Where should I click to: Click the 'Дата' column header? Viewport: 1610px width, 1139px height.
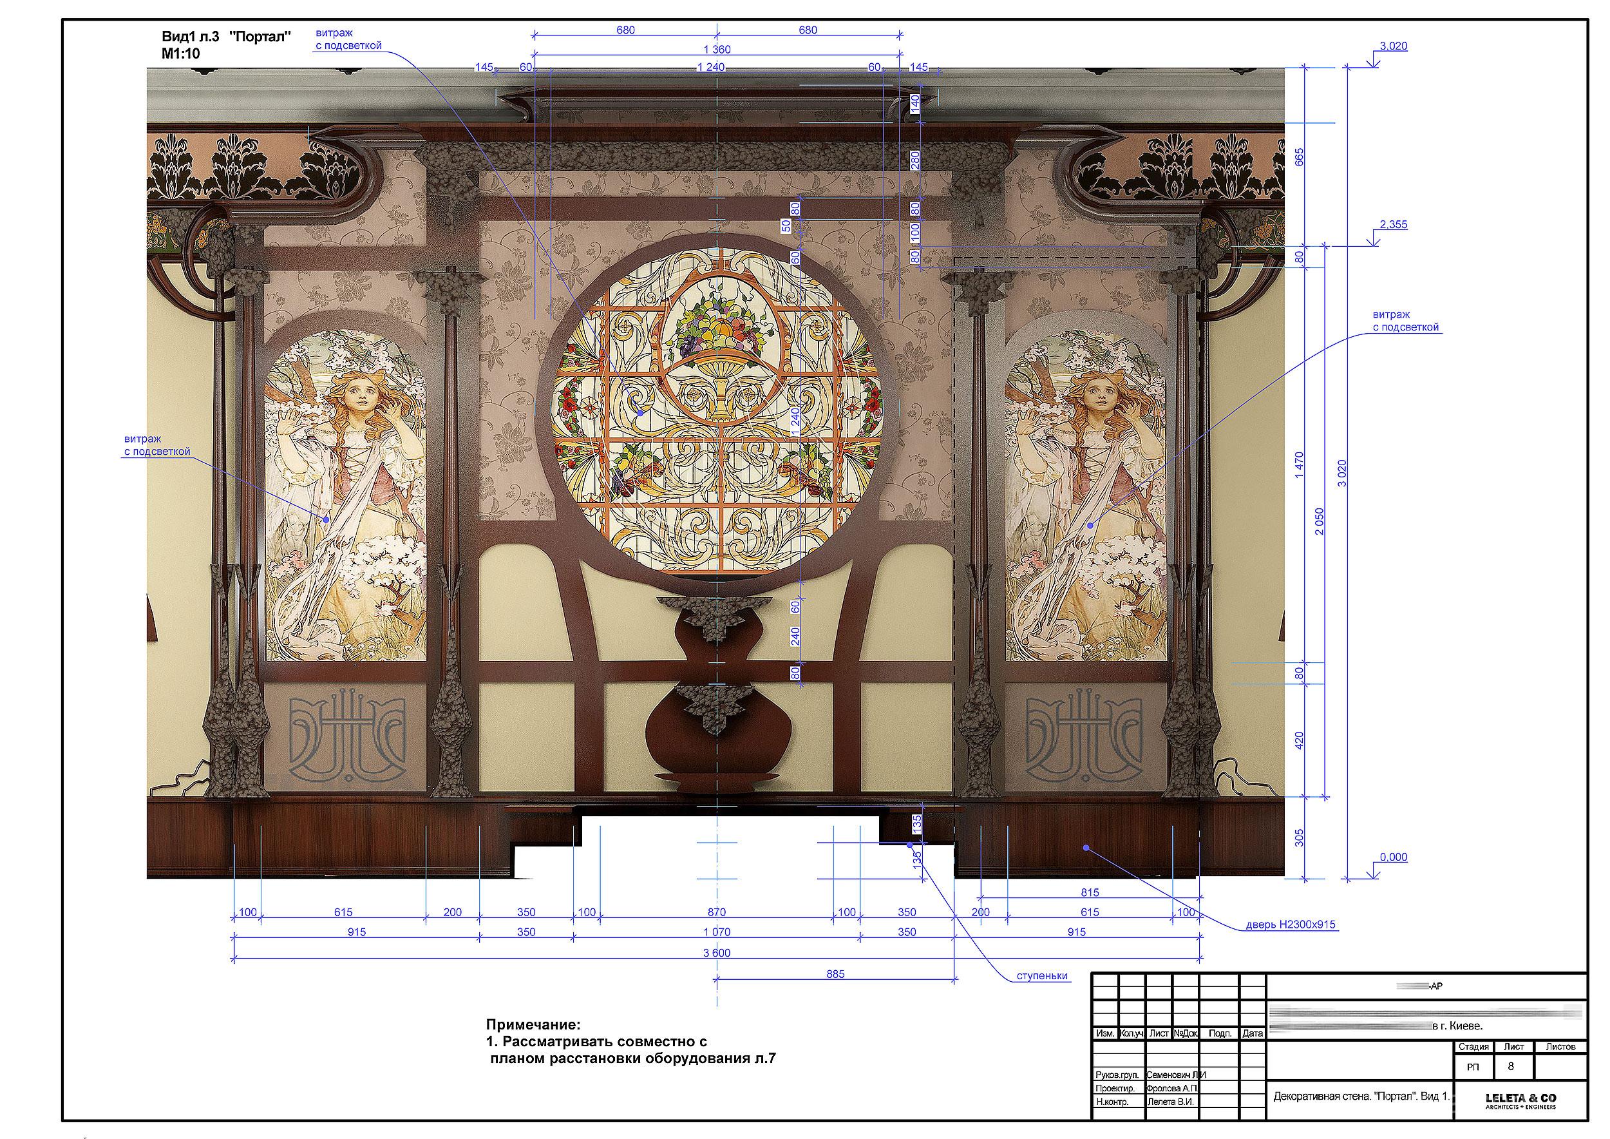pos(1253,1034)
